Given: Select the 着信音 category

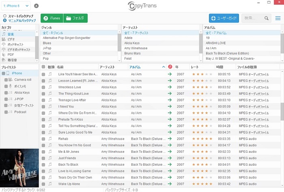Looking at the screenshot, I should point(18,60).
